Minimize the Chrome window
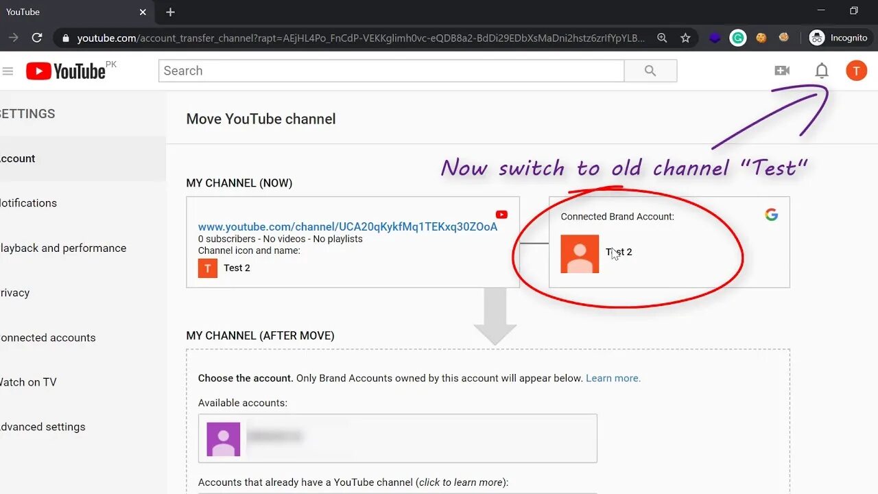This screenshot has width=878, height=494. (x=822, y=11)
